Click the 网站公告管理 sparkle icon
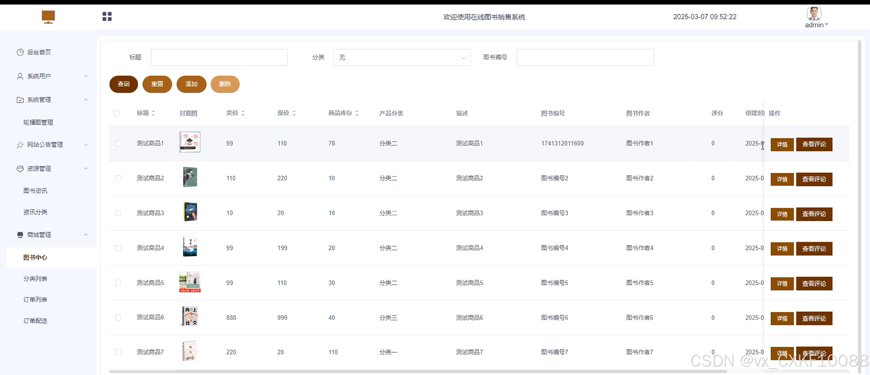This screenshot has width=870, height=375. [20, 145]
